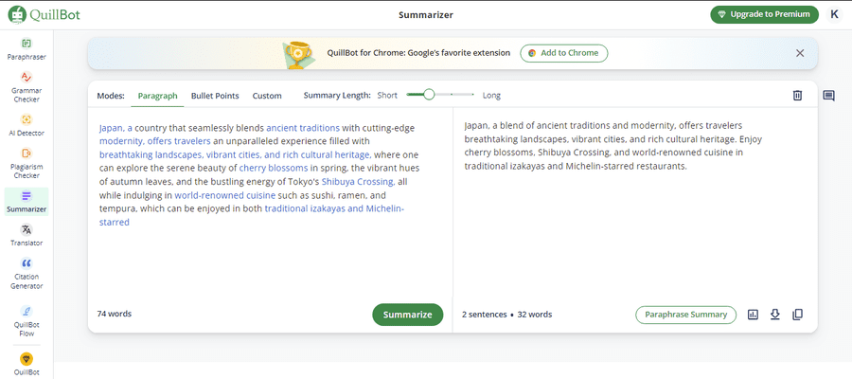Screen dimensions: 852x379
Task: Open the Paraphraser tool
Action: 27,49
